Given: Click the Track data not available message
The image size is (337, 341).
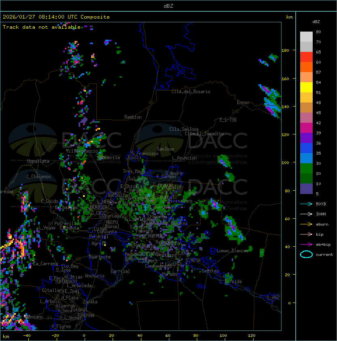Looking at the screenshot, I should 42,27.
